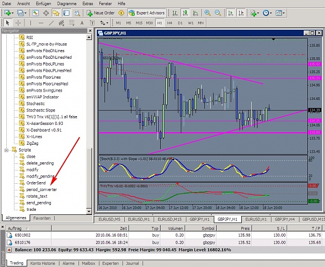Screen dimensions: 325x267
Task: Open the arrows objects dropdown
Action: pyautogui.click(x=104, y=23)
